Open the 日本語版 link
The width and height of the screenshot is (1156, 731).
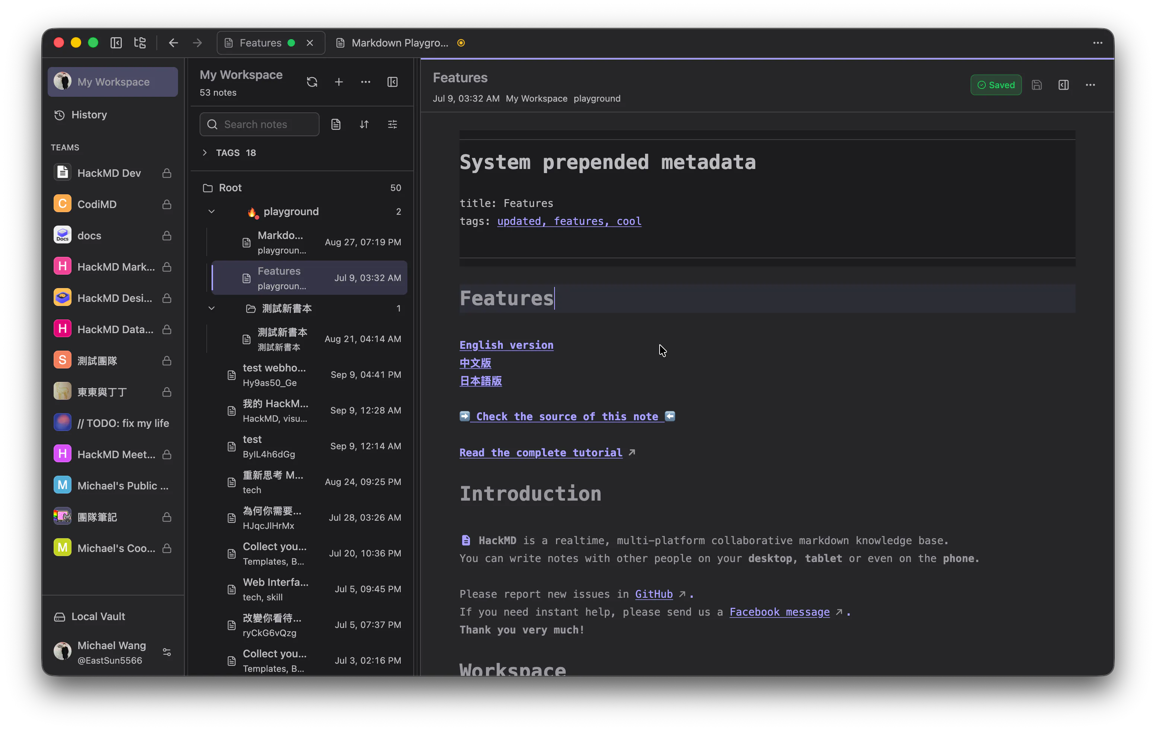[x=480, y=381]
